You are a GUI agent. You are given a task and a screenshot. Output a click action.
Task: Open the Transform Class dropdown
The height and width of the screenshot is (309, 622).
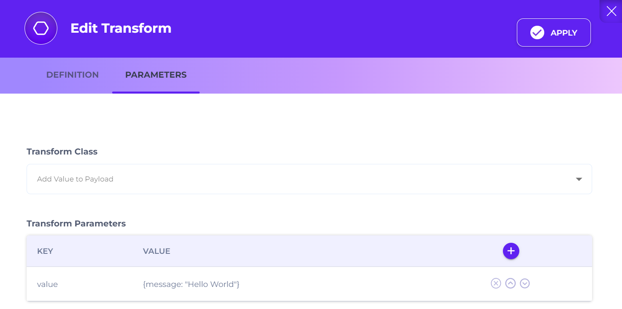[309, 179]
